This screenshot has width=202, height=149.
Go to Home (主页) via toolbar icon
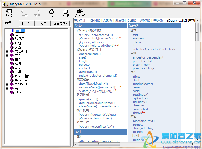click(x=51, y=11)
